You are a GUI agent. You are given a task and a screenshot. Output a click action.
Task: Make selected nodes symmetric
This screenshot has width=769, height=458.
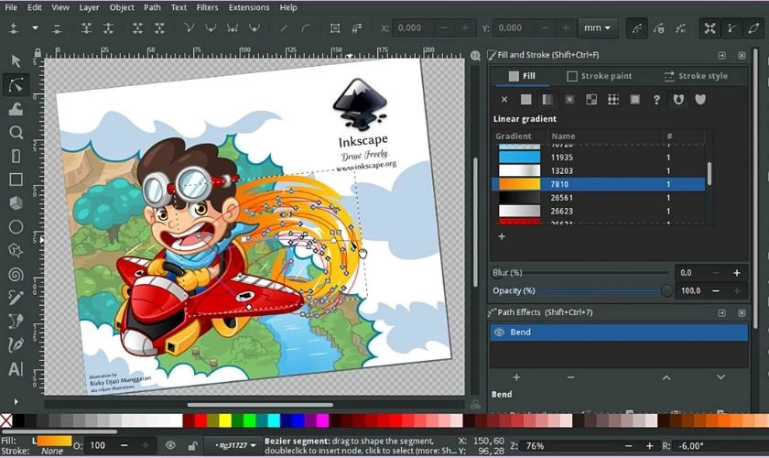click(233, 28)
